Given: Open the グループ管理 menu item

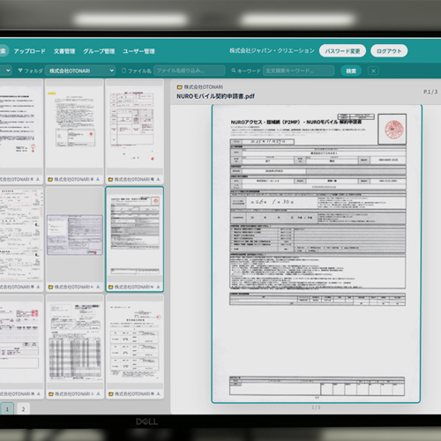Looking at the screenshot, I should click(99, 51).
